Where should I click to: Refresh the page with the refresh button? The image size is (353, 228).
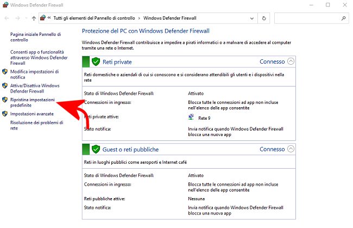(x=264, y=19)
